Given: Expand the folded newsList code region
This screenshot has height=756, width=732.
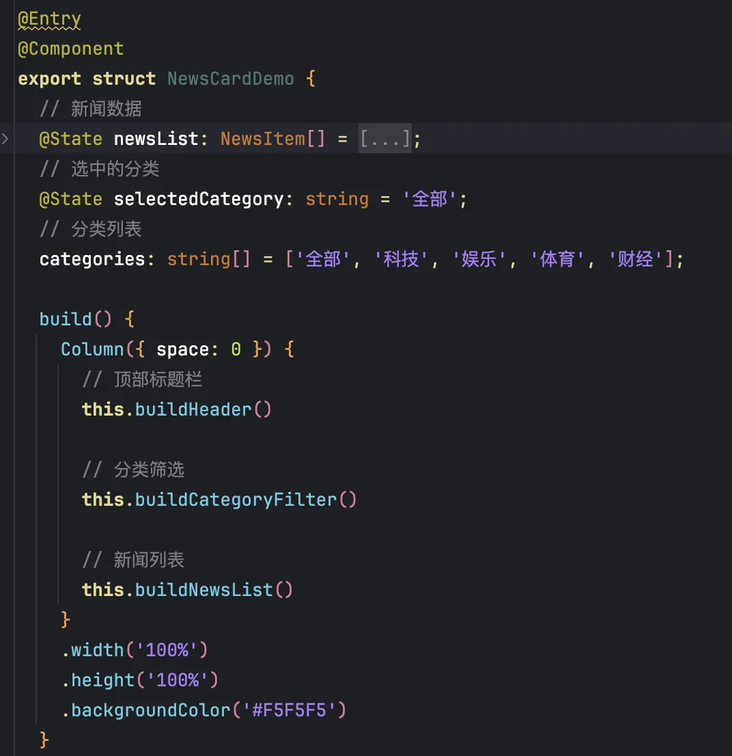Looking at the screenshot, I should pos(5,139).
